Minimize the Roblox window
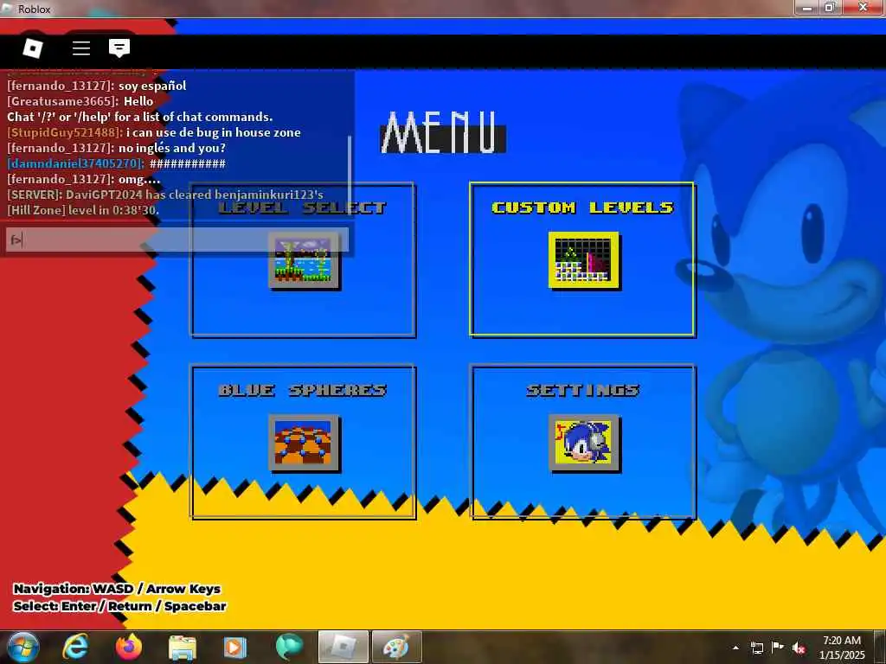886x664 pixels. click(807, 8)
